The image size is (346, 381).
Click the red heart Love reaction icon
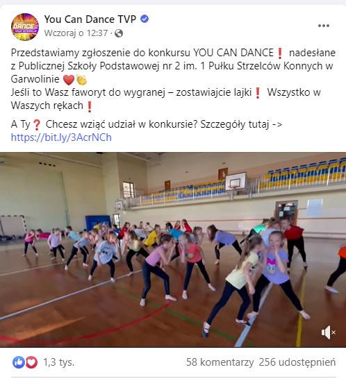pyautogui.click(x=31, y=362)
